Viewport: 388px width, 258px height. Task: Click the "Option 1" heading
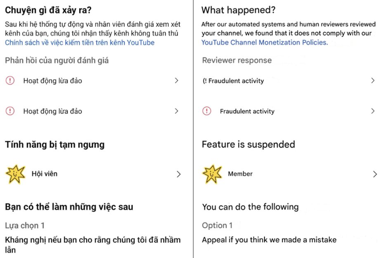tap(217, 225)
